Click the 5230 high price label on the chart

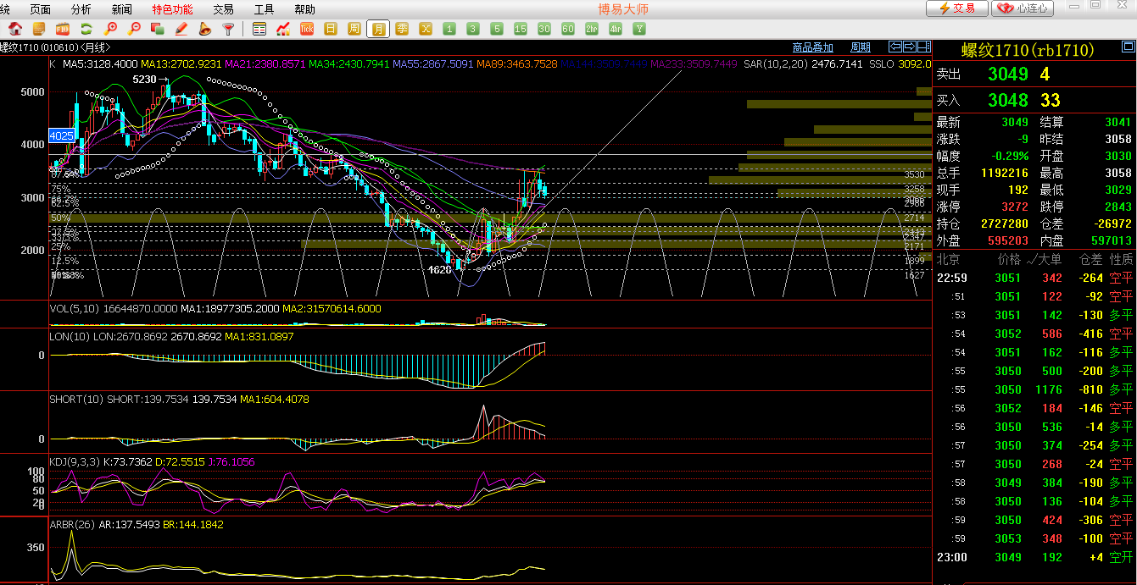[x=146, y=80]
